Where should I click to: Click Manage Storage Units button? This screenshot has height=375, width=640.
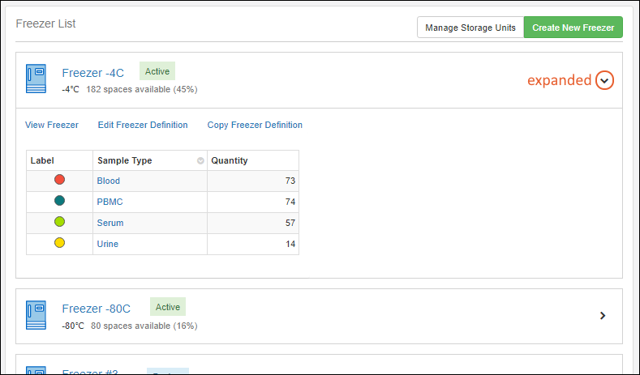[x=470, y=28]
